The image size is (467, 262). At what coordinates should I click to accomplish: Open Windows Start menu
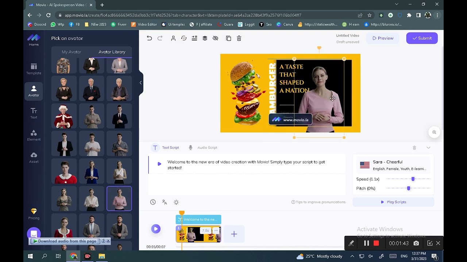click(30, 256)
